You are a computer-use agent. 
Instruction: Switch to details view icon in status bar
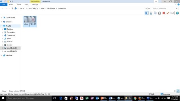coord(175,91)
